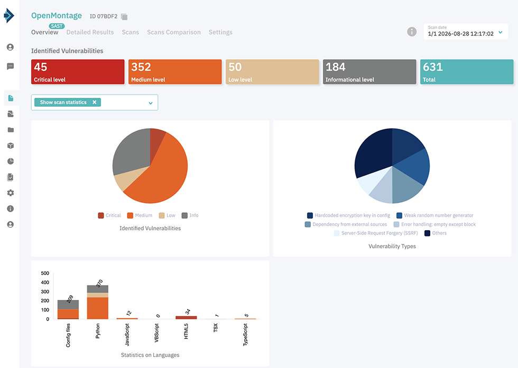
Task: Expand the scan statistics dropdown chevron
Action: [x=151, y=103]
